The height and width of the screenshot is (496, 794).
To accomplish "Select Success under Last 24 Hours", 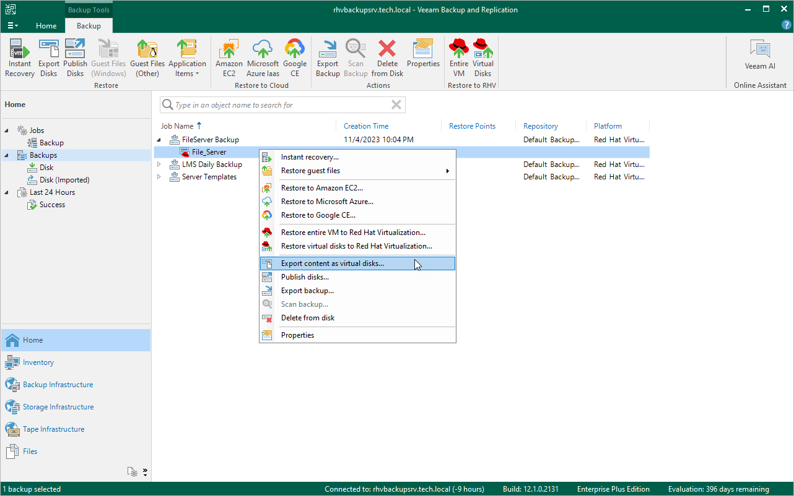I will pyautogui.click(x=52, y=205).
